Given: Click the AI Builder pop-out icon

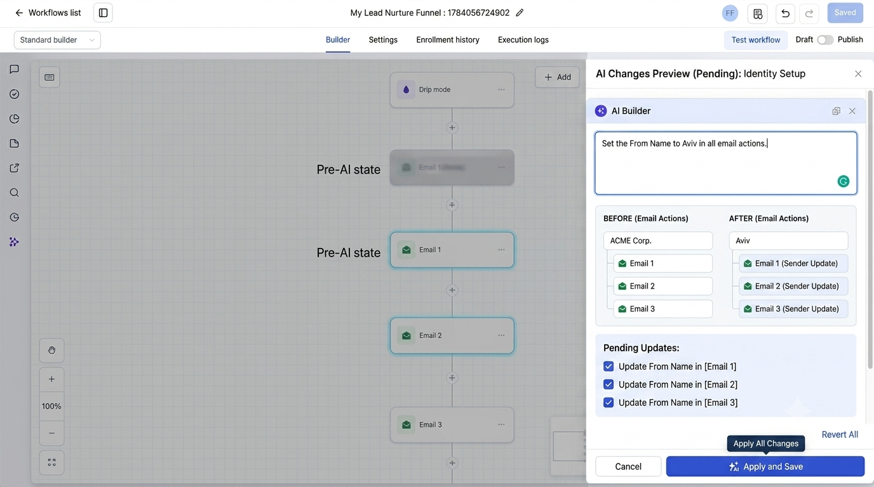Looking at the screenshot, I should (837, 111).
